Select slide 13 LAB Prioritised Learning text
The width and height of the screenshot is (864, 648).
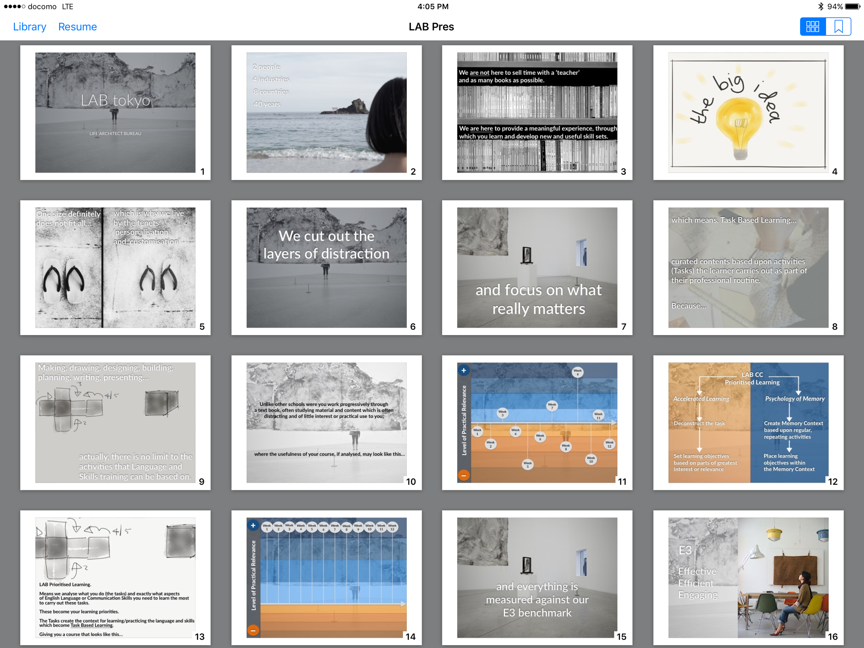point(115,578)
